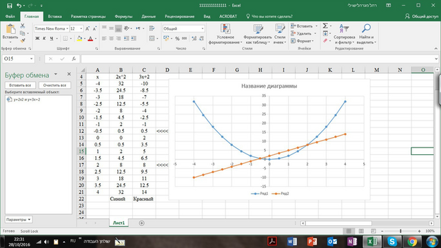
Task: Toggle bold formatting button
Action: pyautogui.click(x=37, y=39)
